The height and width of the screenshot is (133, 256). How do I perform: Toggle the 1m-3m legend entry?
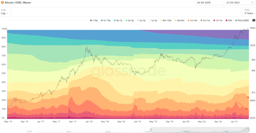192,21
